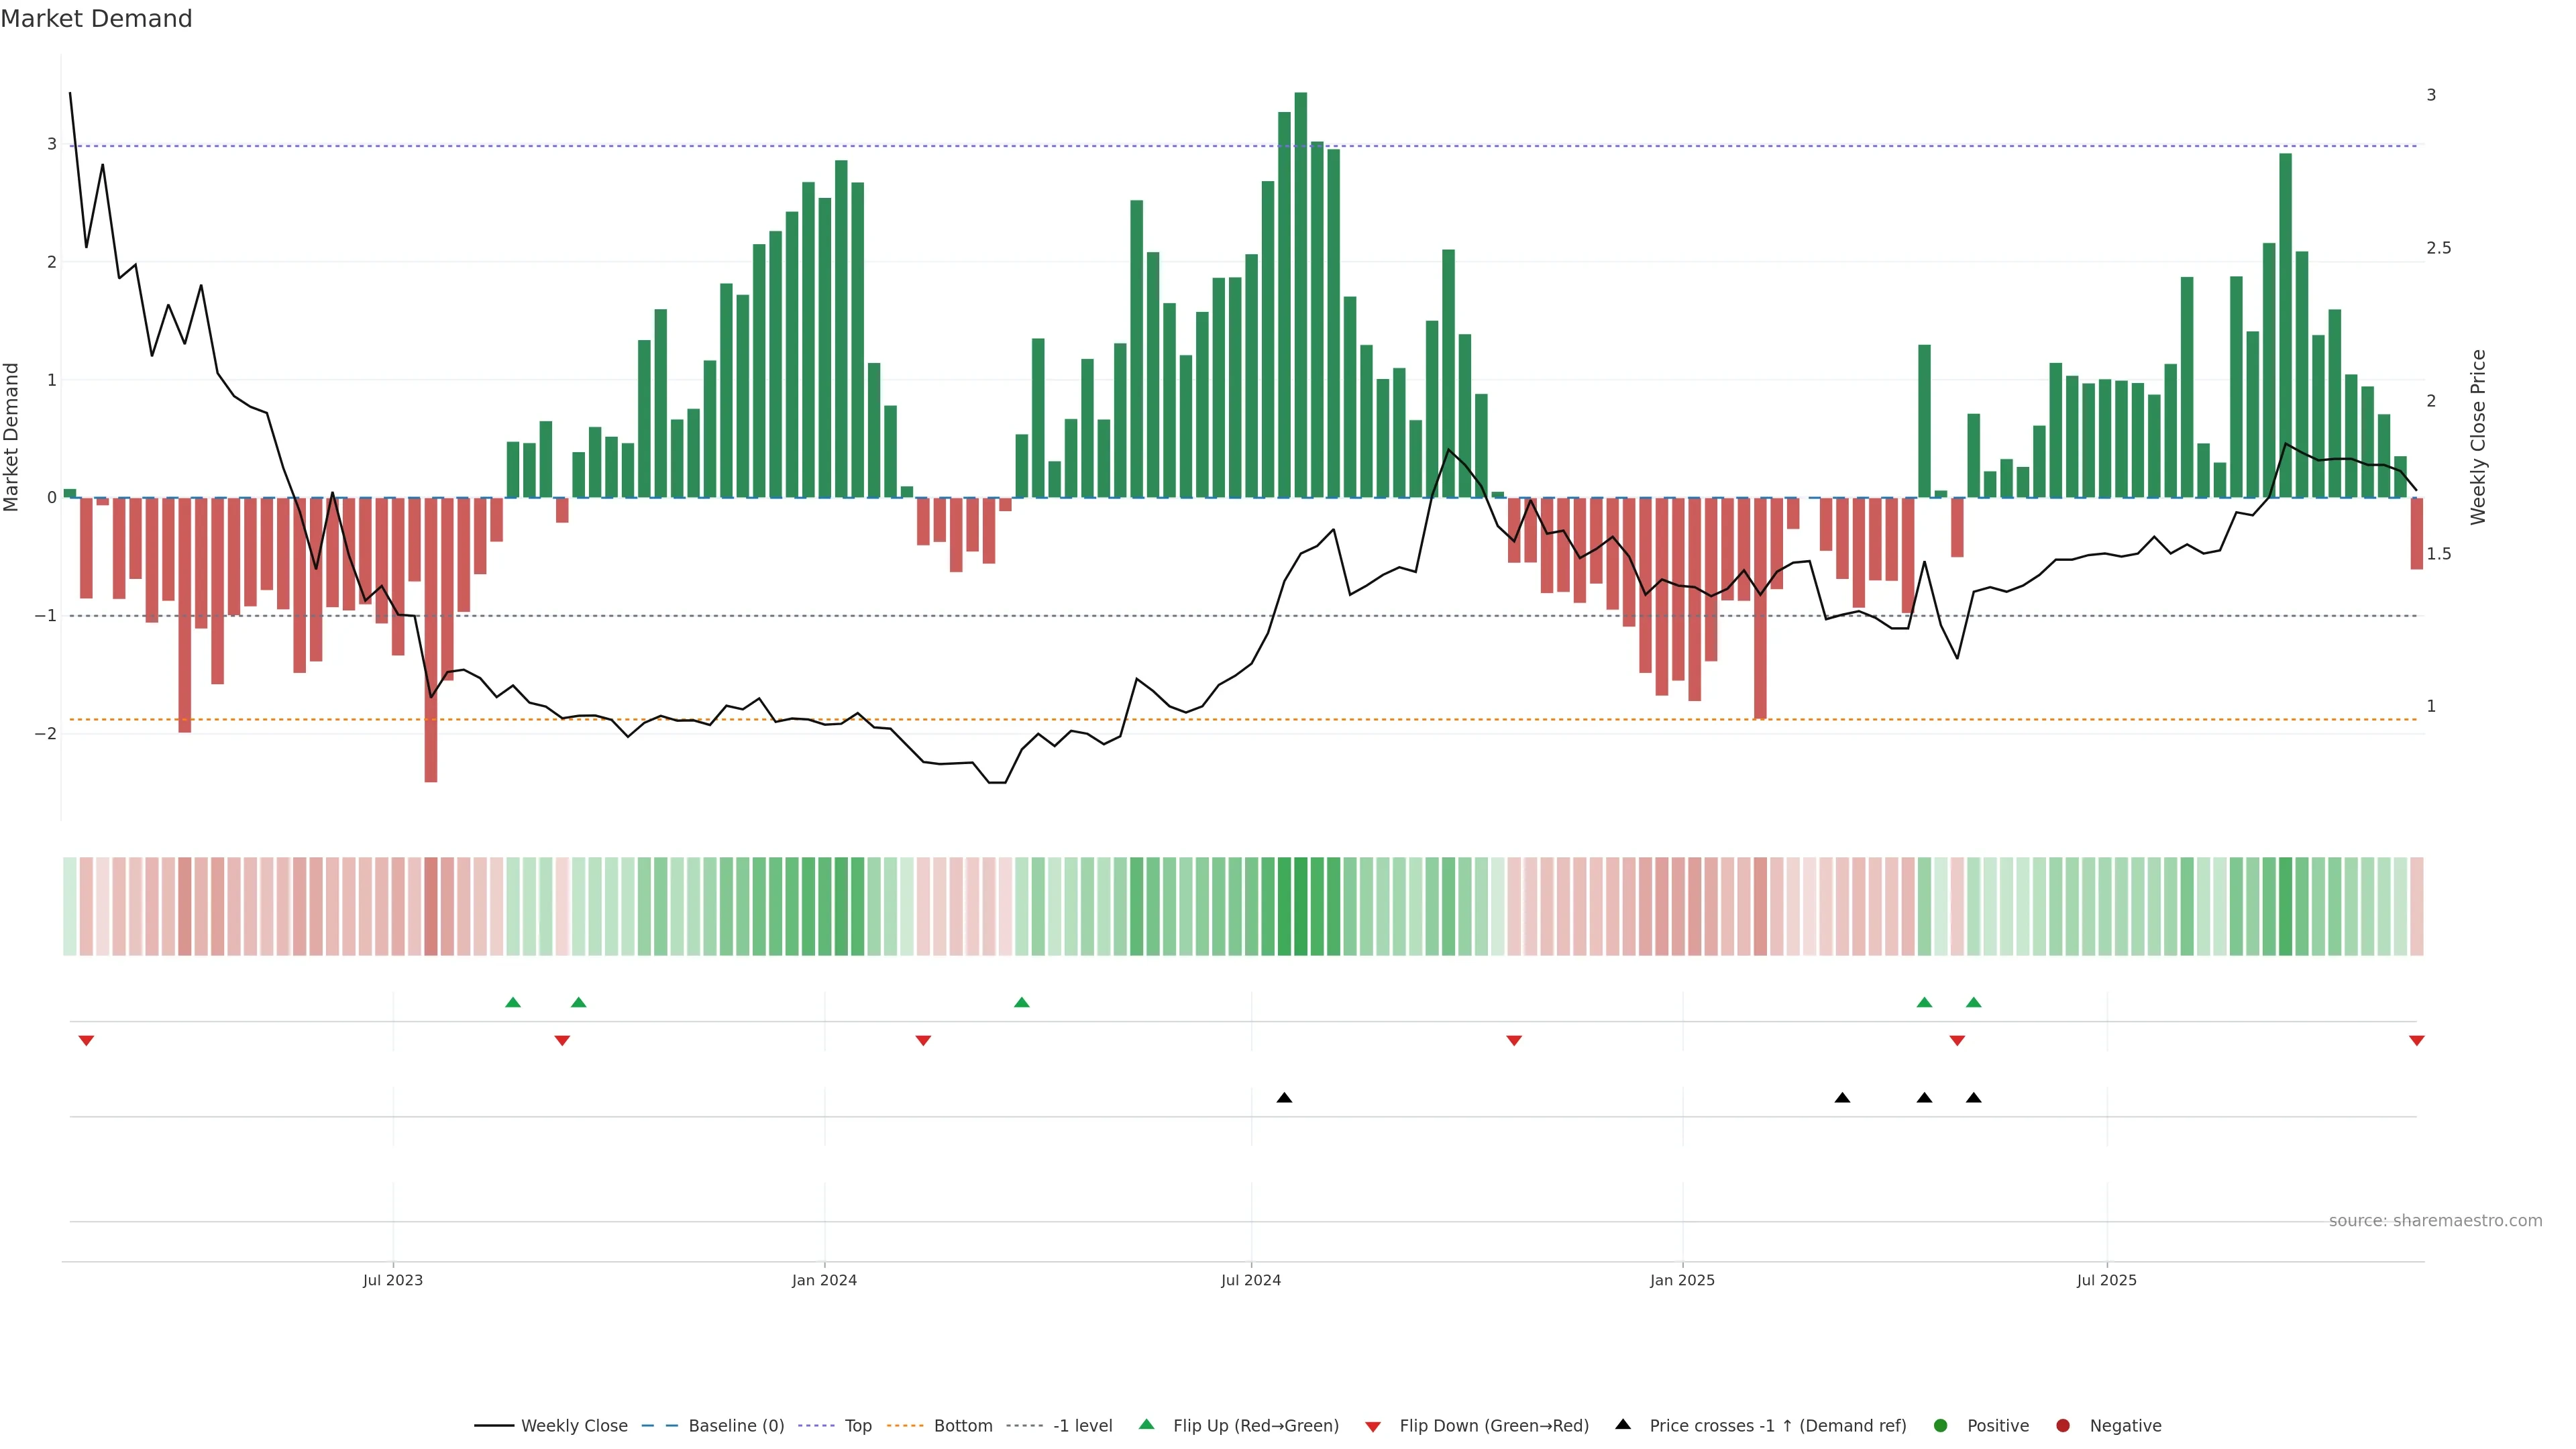Click the green Flip Up legend triangle
Screen dimensions: 2576x1449
point(1146,1425)
